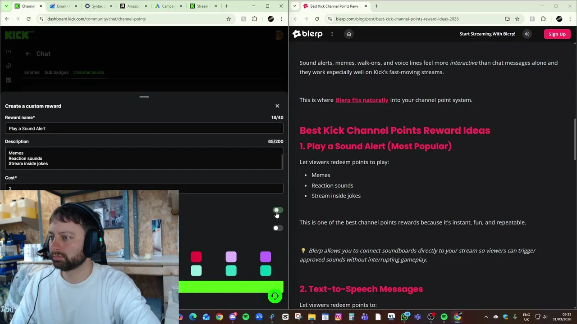Toggle the lower switch in reward form

[278, 228]
